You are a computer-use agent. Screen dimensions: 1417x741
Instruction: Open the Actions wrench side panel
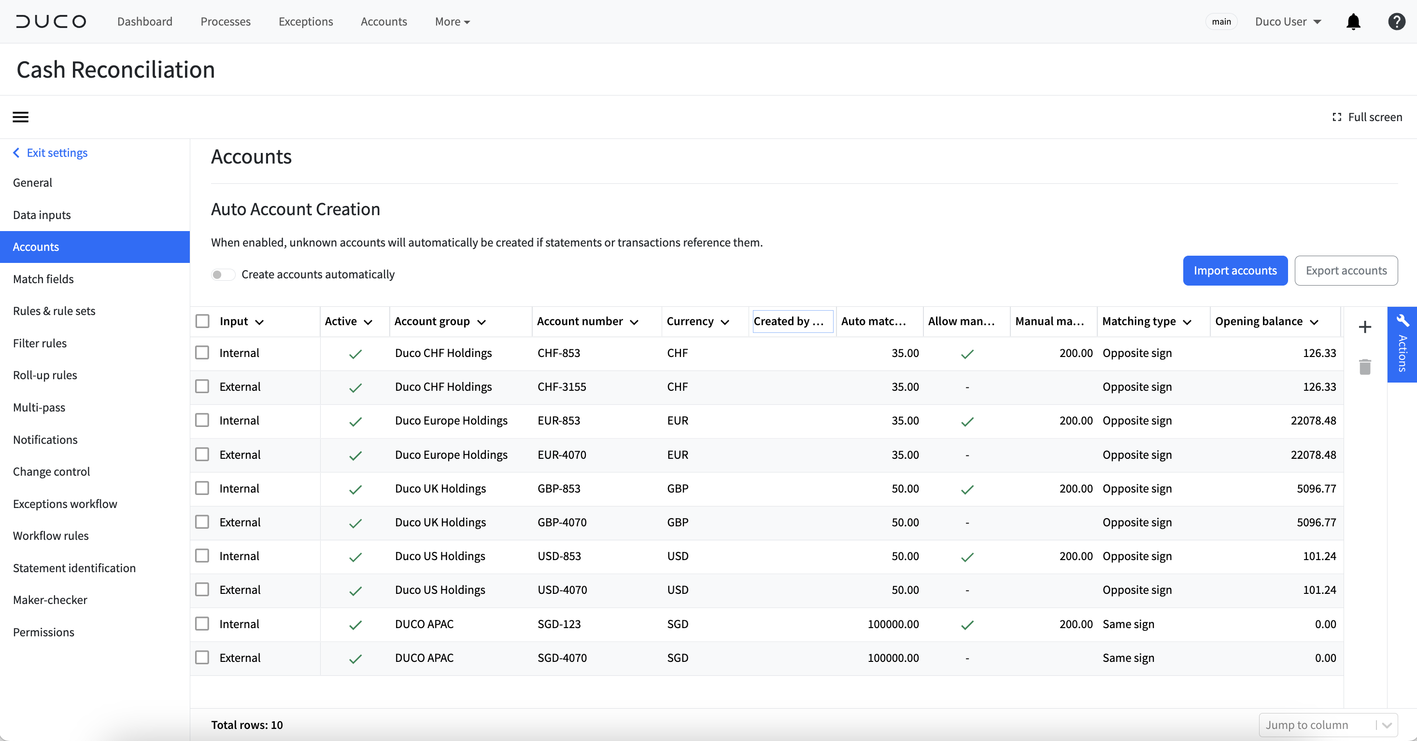click(1402, 344)
